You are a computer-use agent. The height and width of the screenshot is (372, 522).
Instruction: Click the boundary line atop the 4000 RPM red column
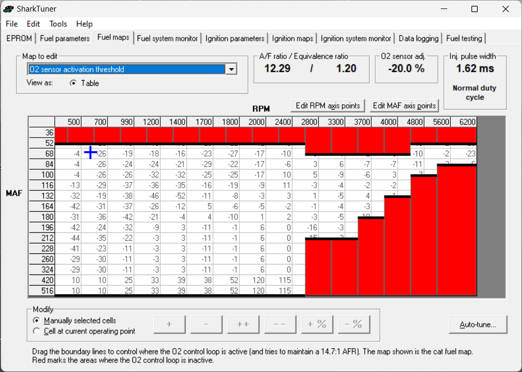pos(398,197)
